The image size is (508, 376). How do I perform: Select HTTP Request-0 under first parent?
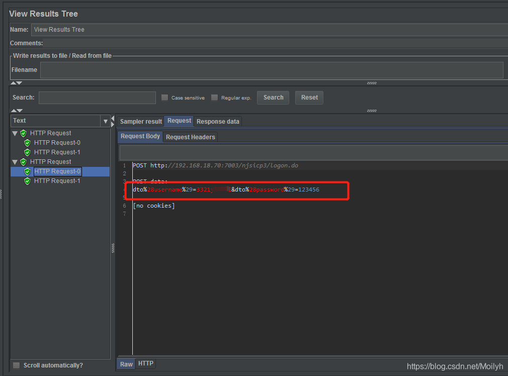[x=57, y=143]
